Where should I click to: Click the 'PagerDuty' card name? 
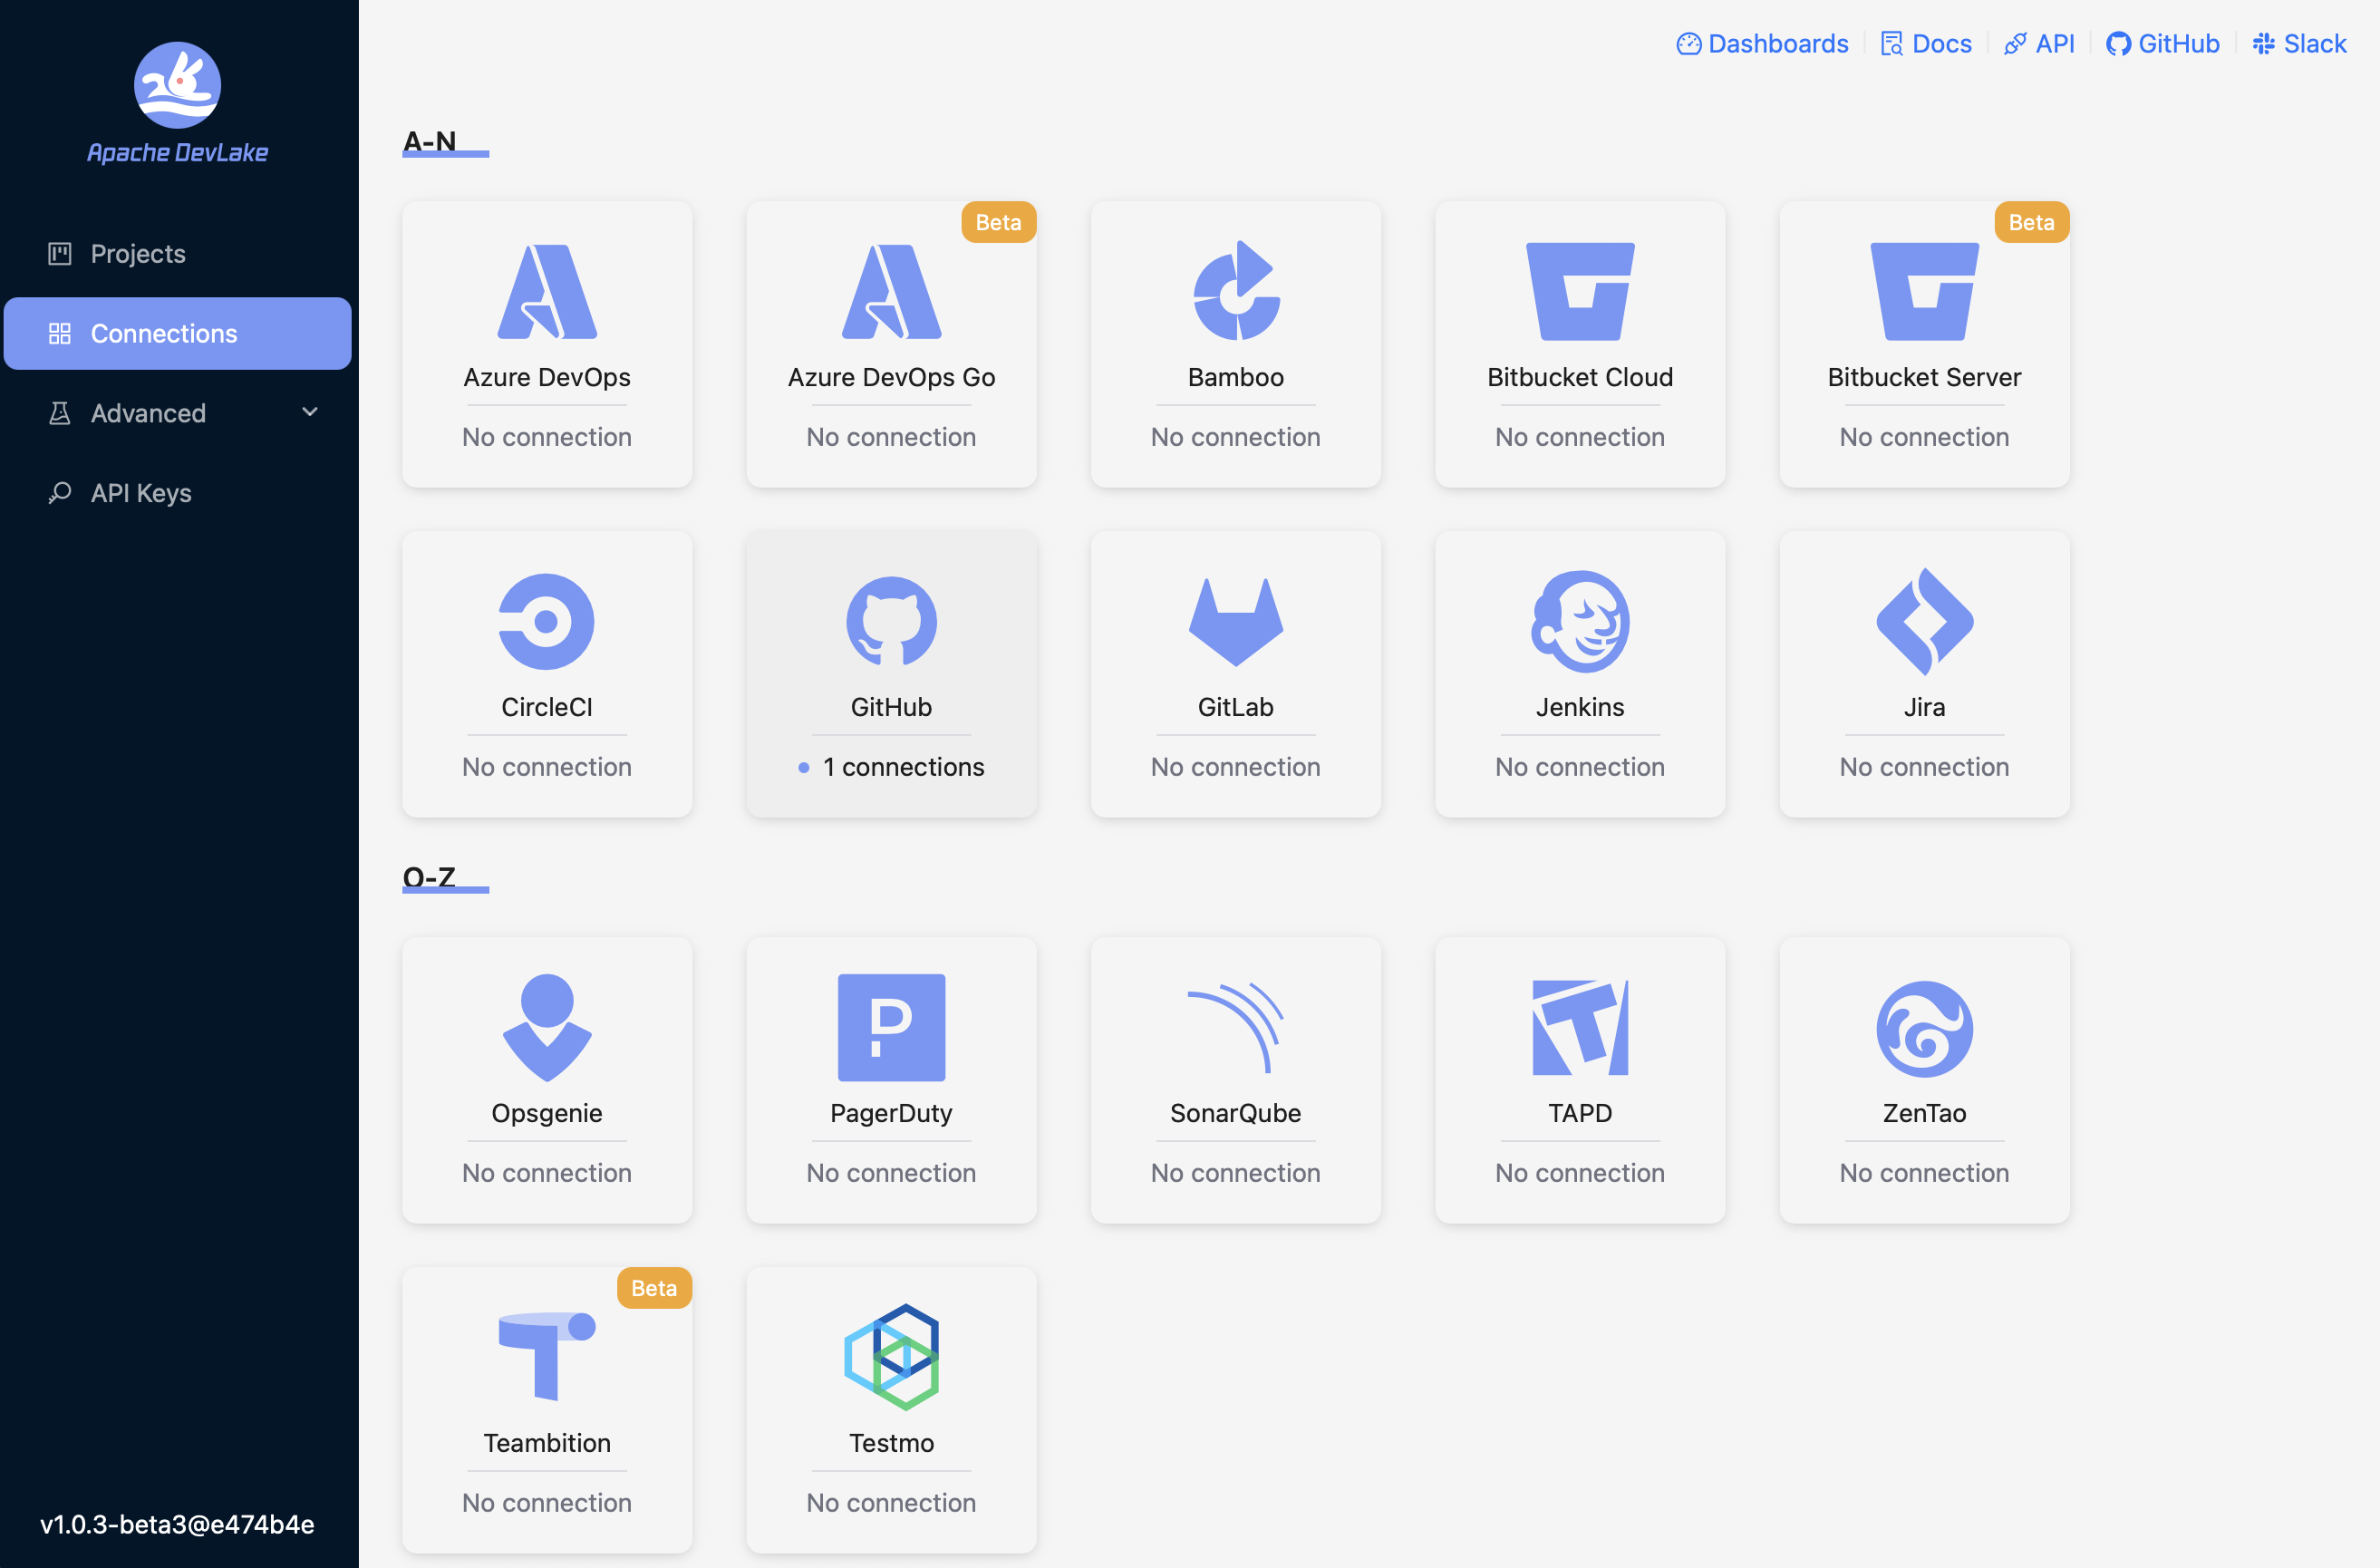tap(891, 1113)
